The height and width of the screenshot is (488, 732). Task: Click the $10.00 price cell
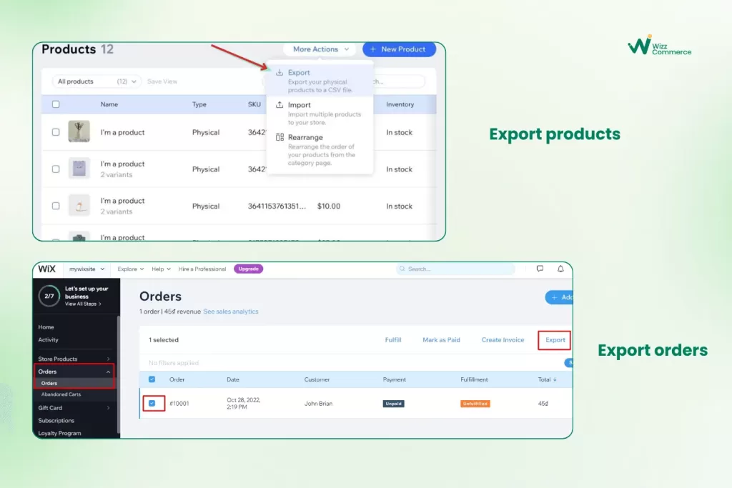[x=329, y=206]
